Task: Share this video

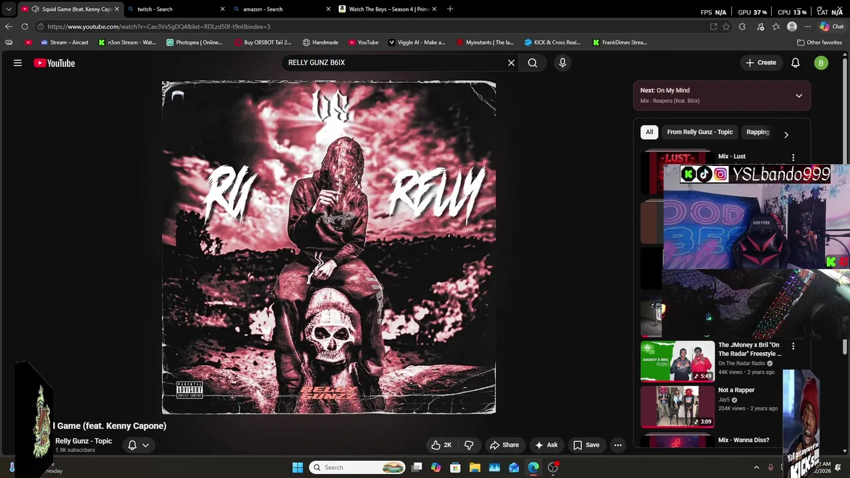Action: 504,445
